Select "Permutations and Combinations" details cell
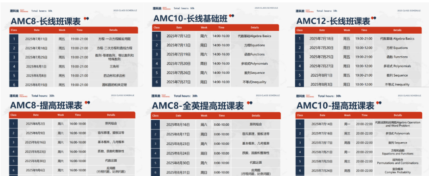 click(398, 161)
